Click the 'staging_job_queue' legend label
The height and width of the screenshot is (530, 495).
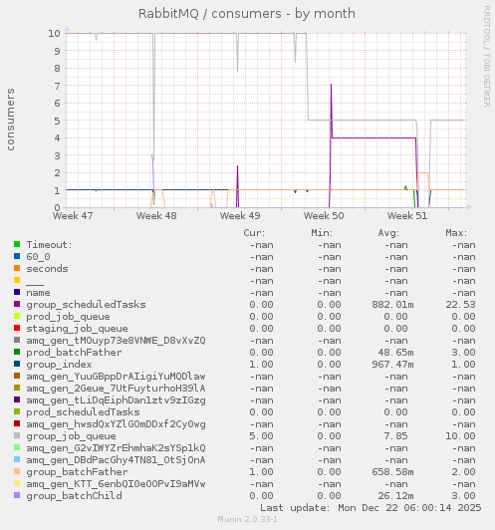(77, 329)
